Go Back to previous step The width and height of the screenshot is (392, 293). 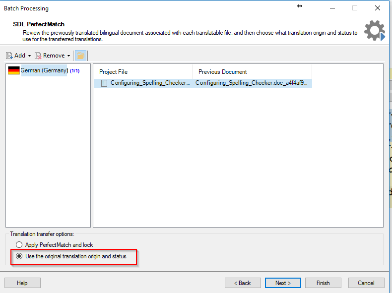(x=243, y=283)
